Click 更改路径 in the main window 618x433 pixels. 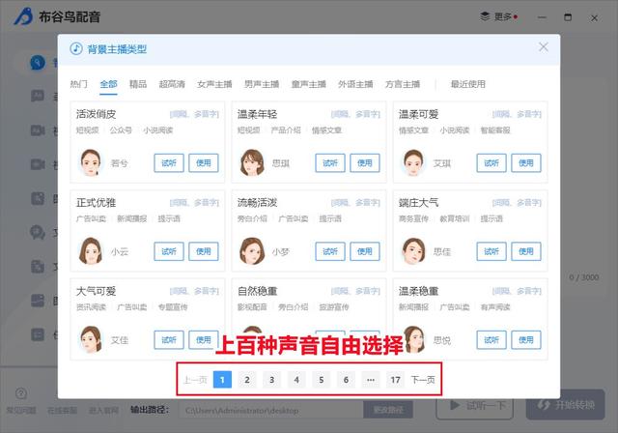click(x=388, y=410)
